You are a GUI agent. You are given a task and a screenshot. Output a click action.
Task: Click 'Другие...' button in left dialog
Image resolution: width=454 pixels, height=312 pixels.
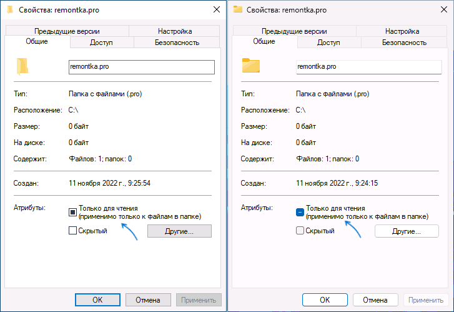pos(179,231)
